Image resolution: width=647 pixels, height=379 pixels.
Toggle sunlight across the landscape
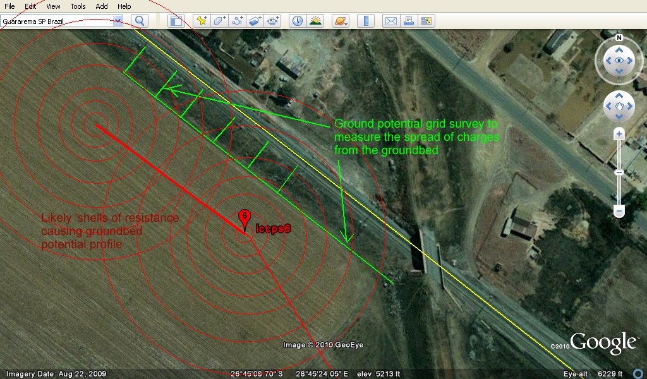coord(315,21)
